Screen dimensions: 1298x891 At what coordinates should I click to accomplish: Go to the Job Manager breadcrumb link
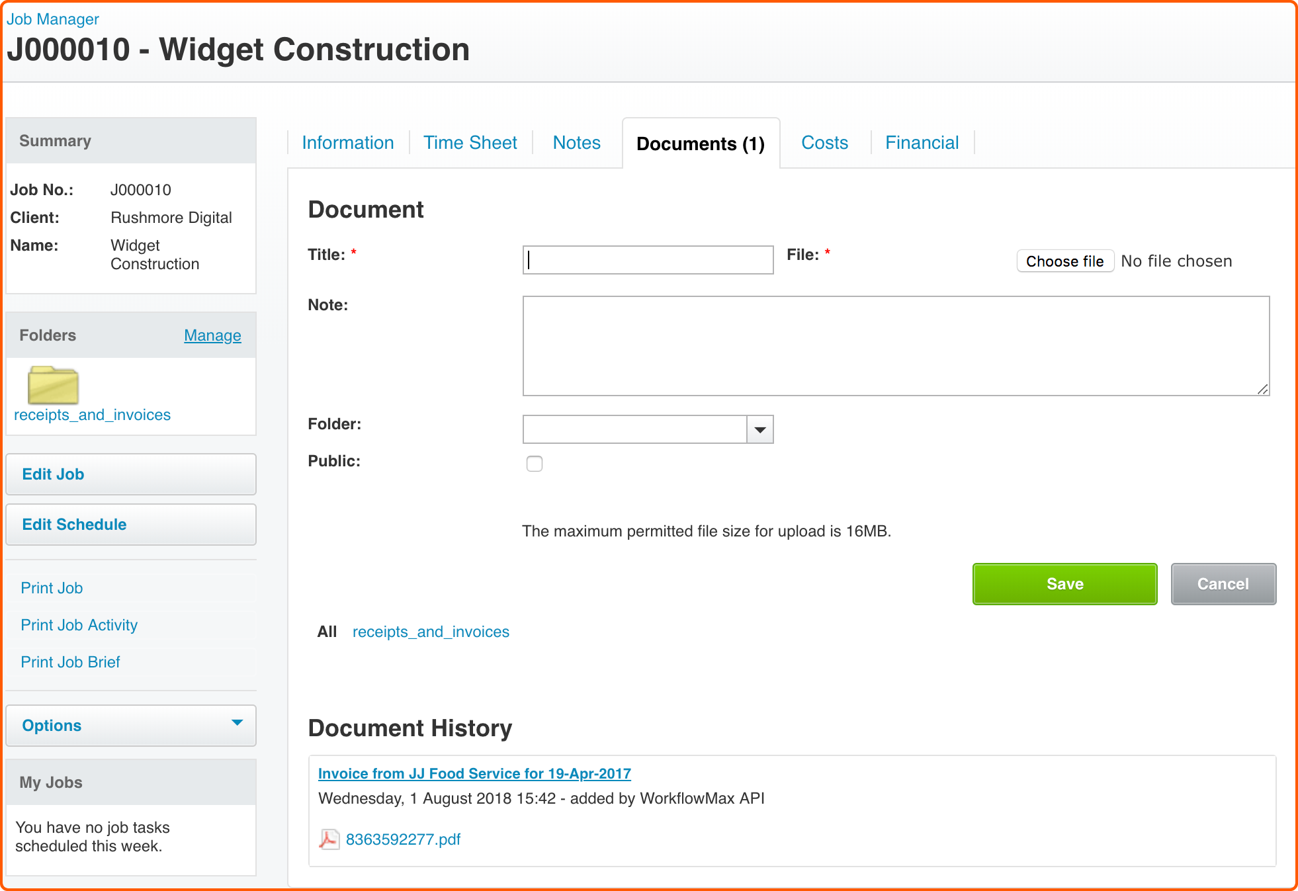point(53,19)
